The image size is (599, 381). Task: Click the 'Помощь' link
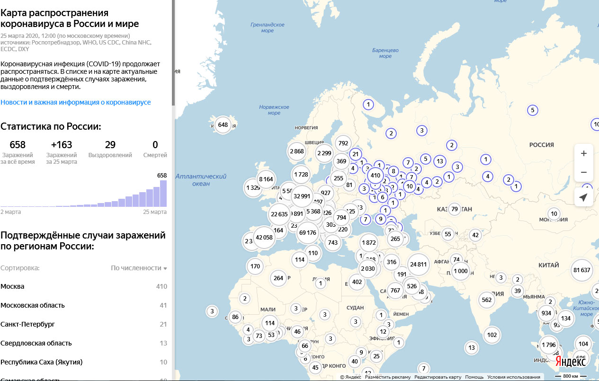click(x=474, y=377)
